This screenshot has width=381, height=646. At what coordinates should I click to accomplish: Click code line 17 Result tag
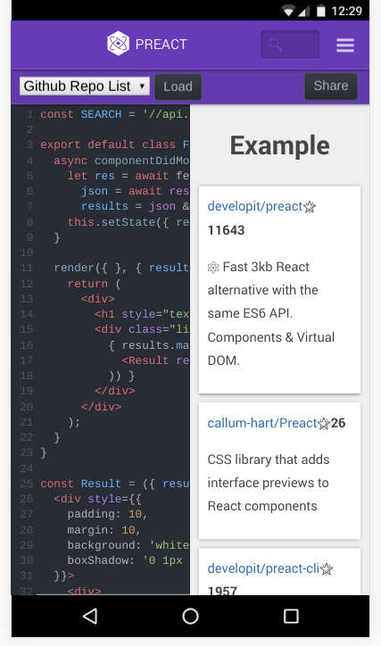pos(155,360)
